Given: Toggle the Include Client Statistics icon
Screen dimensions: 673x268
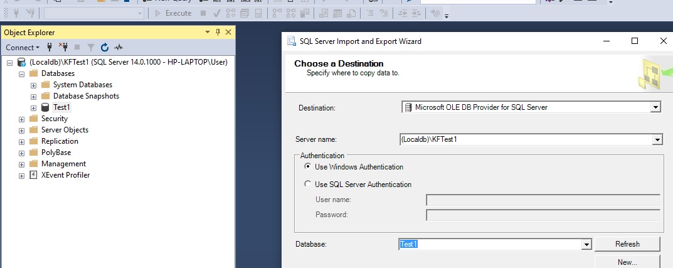Looking at the screenshot, I should tap(305, 13).
